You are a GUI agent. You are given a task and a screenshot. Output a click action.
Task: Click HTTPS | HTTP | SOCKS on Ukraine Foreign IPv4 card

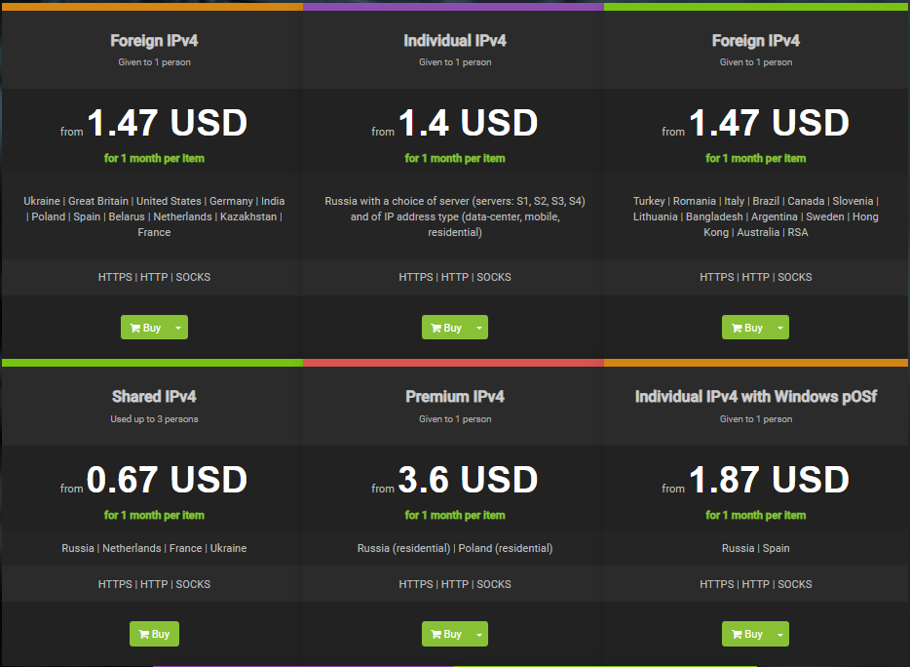[x=154, y=277]
